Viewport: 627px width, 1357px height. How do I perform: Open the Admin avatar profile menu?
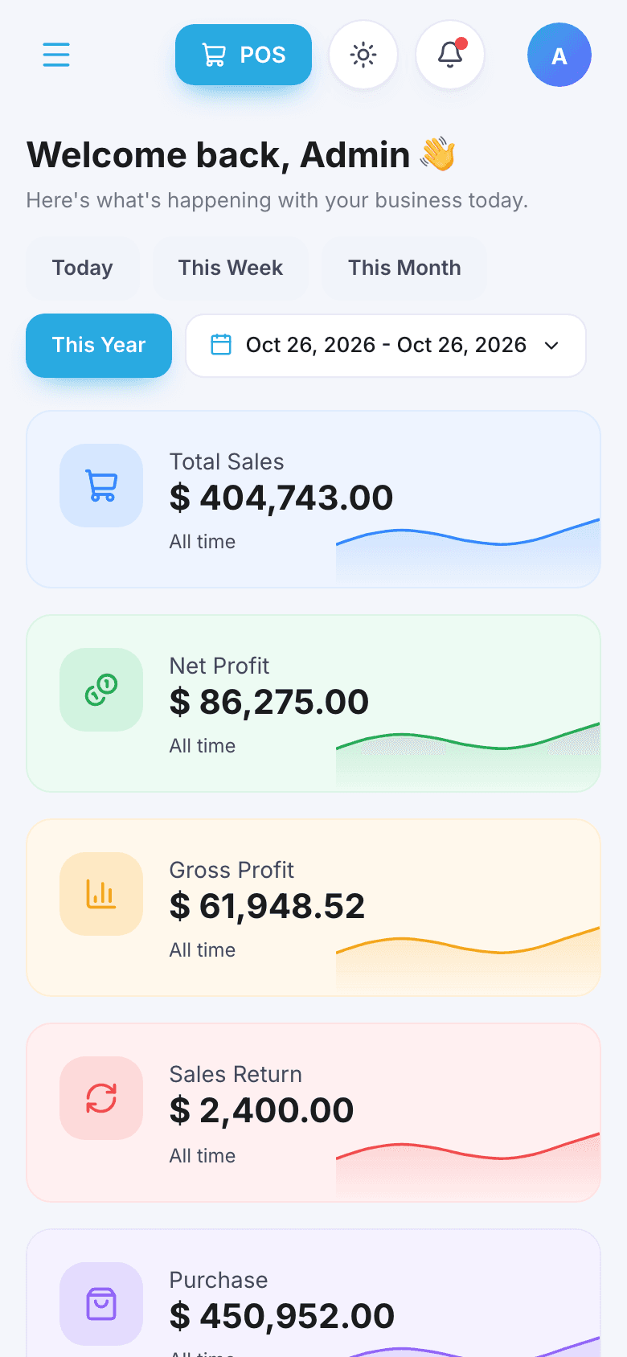(559, 55)
